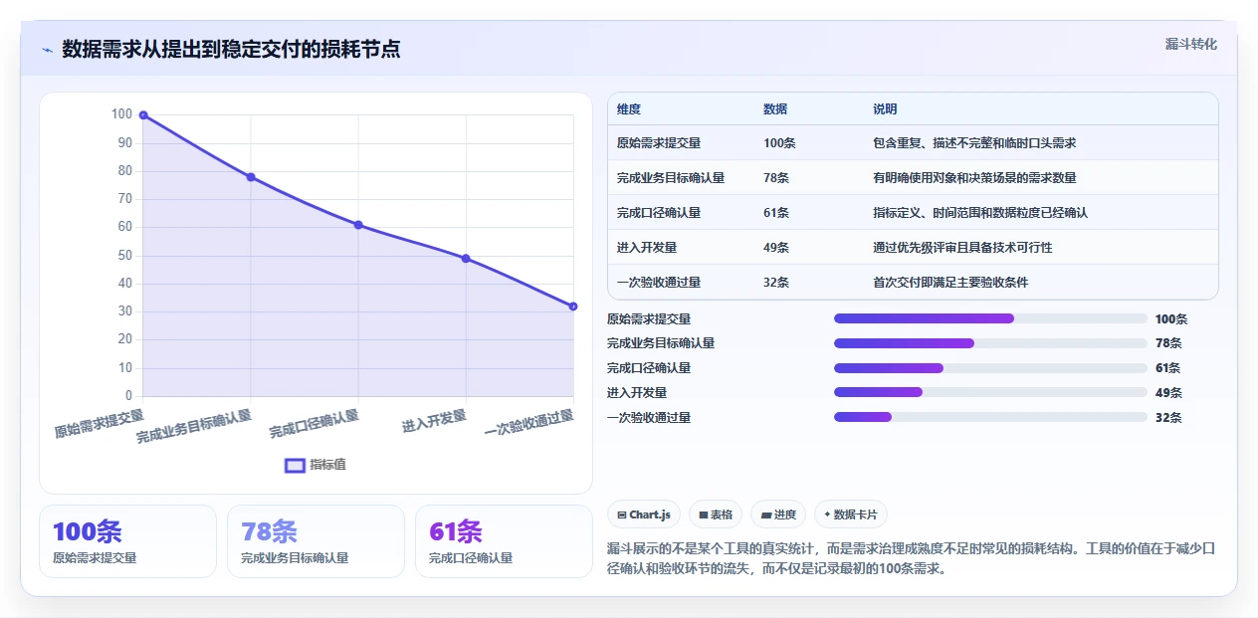Click the 78条 完成业务目标确认量 stat card

(315, 541)
